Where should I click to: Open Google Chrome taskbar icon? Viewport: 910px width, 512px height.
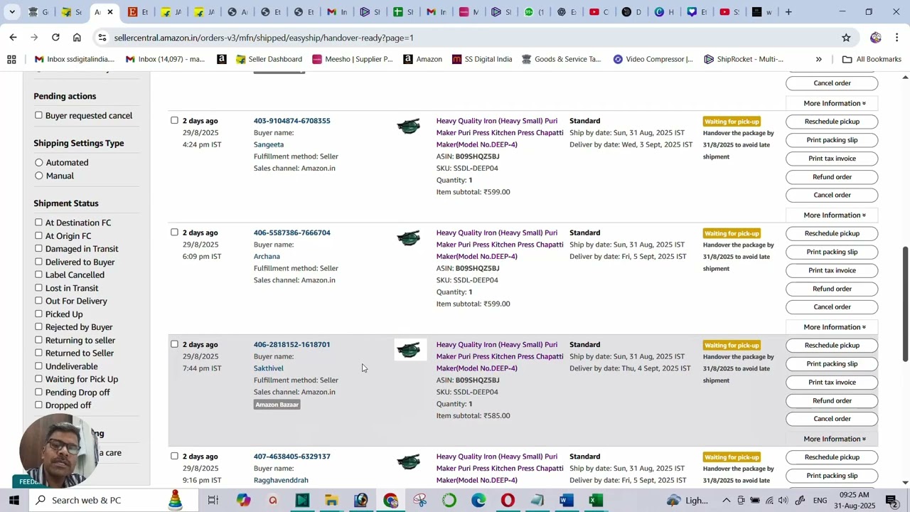(x=390, y=500)
